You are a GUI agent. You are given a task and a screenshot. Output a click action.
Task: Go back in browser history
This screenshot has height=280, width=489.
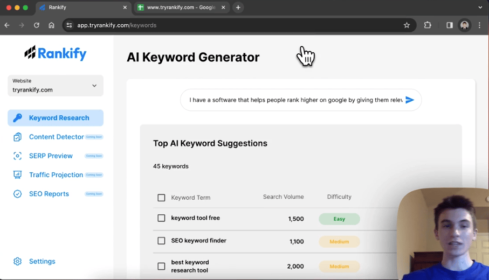click(7, 25)
